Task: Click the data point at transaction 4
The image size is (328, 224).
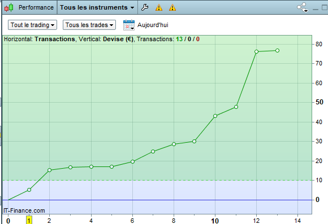Action: pos(91,166)
